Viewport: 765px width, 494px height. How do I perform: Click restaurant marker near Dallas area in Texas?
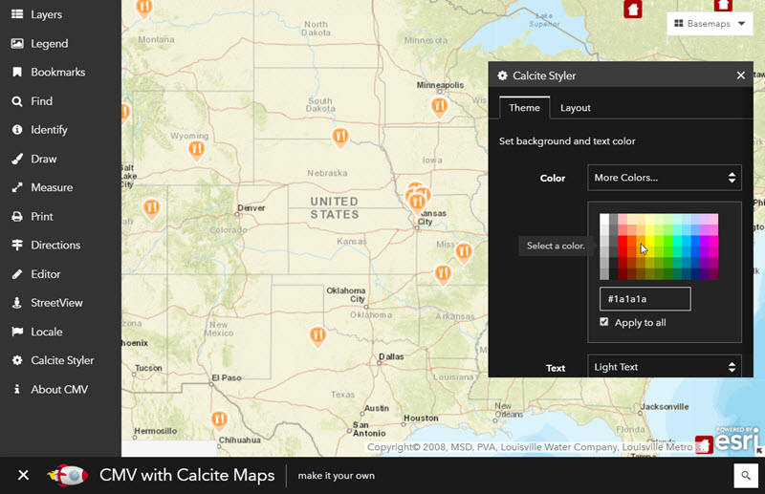point(318,335)
